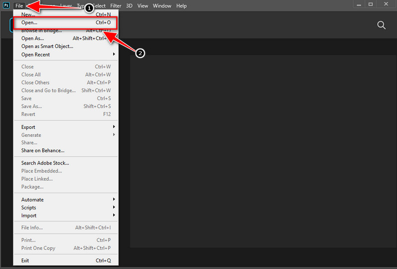Select Open As... in File menu

[x=33, y=39]
